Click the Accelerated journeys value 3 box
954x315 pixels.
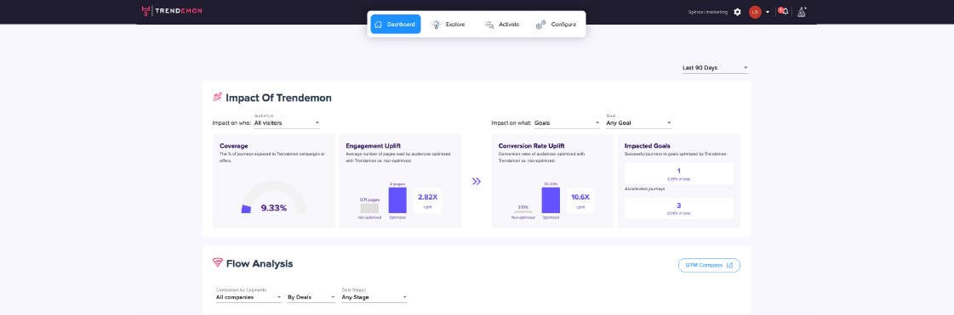679,208
